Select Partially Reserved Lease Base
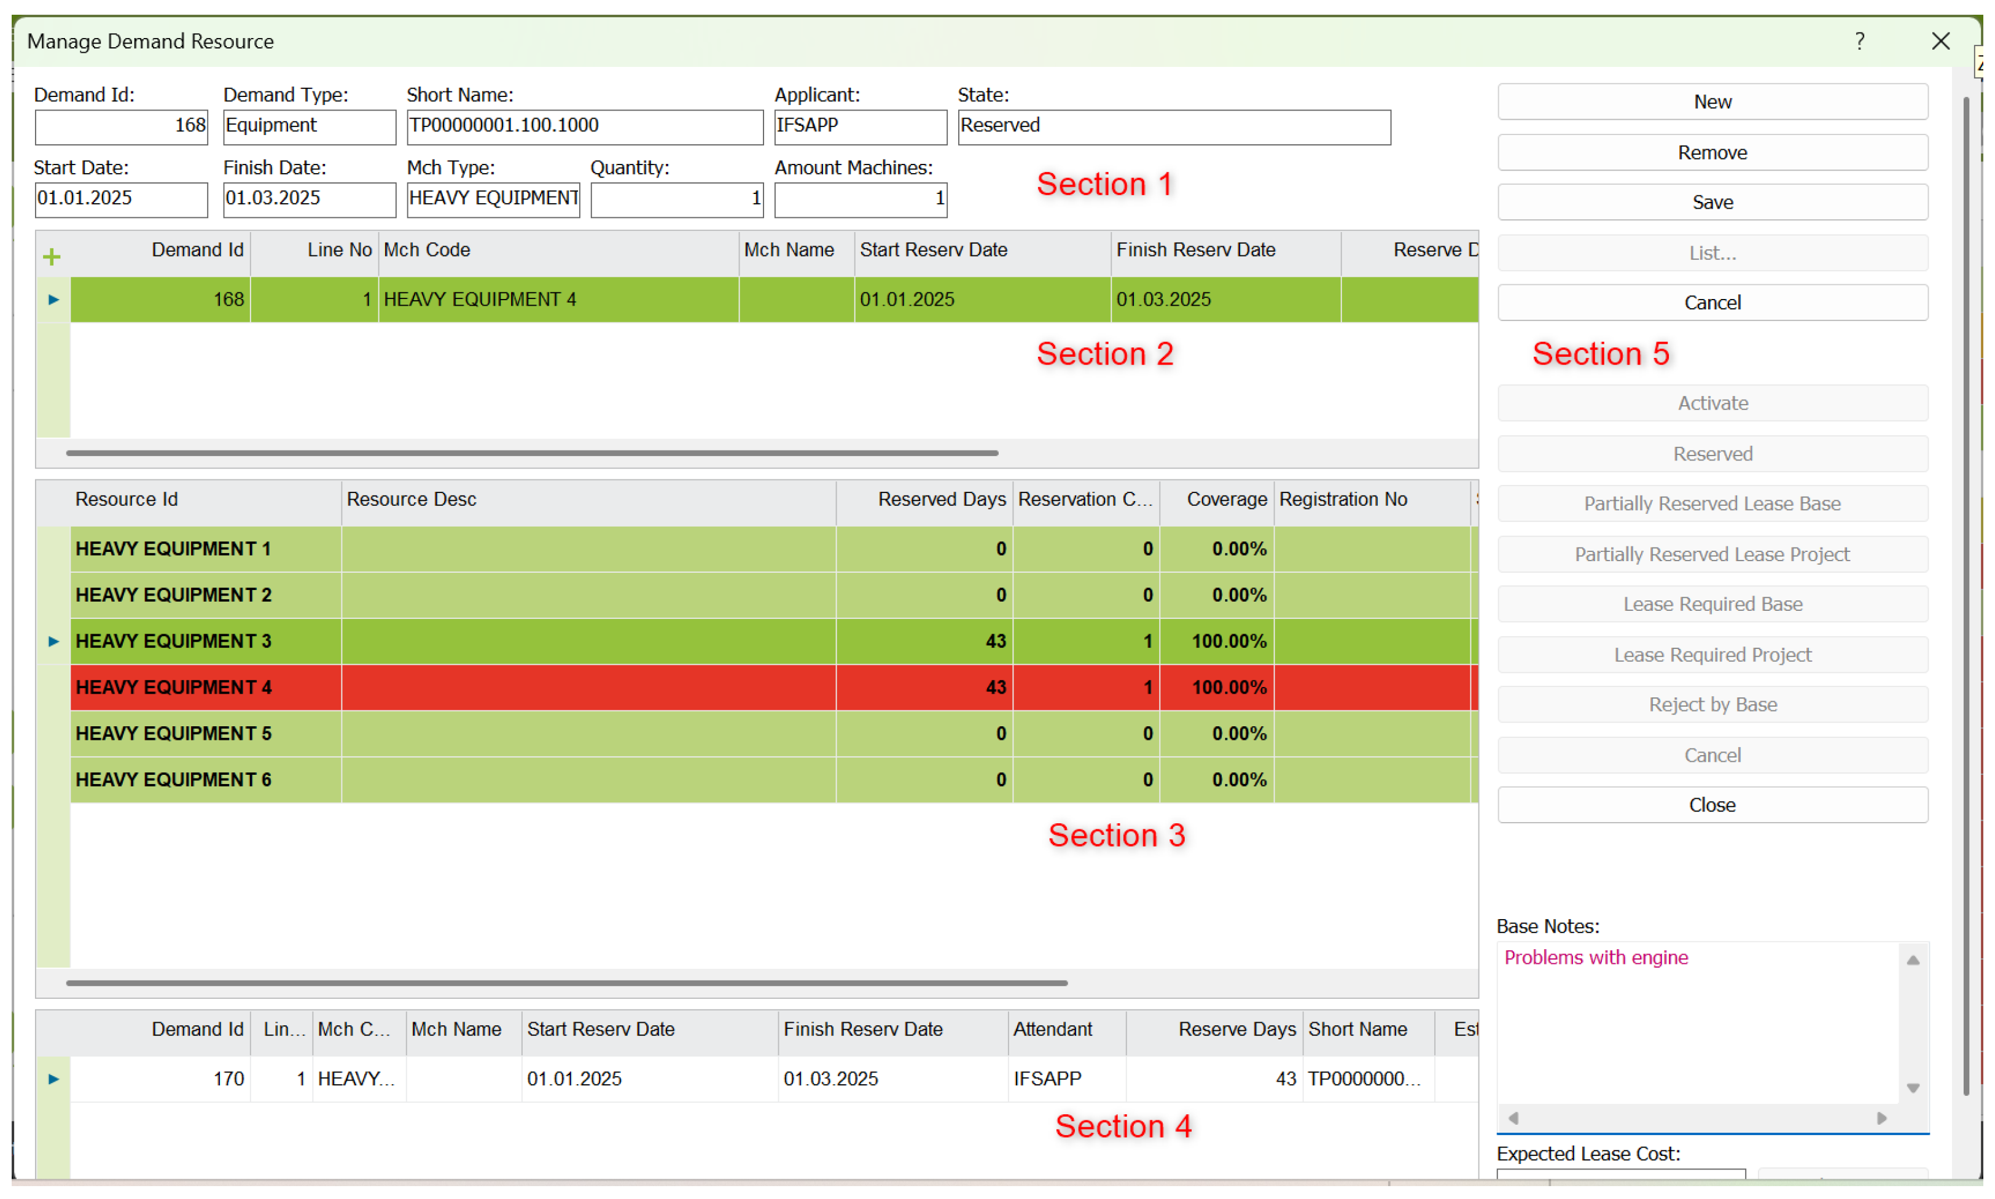 (1712, 504)
